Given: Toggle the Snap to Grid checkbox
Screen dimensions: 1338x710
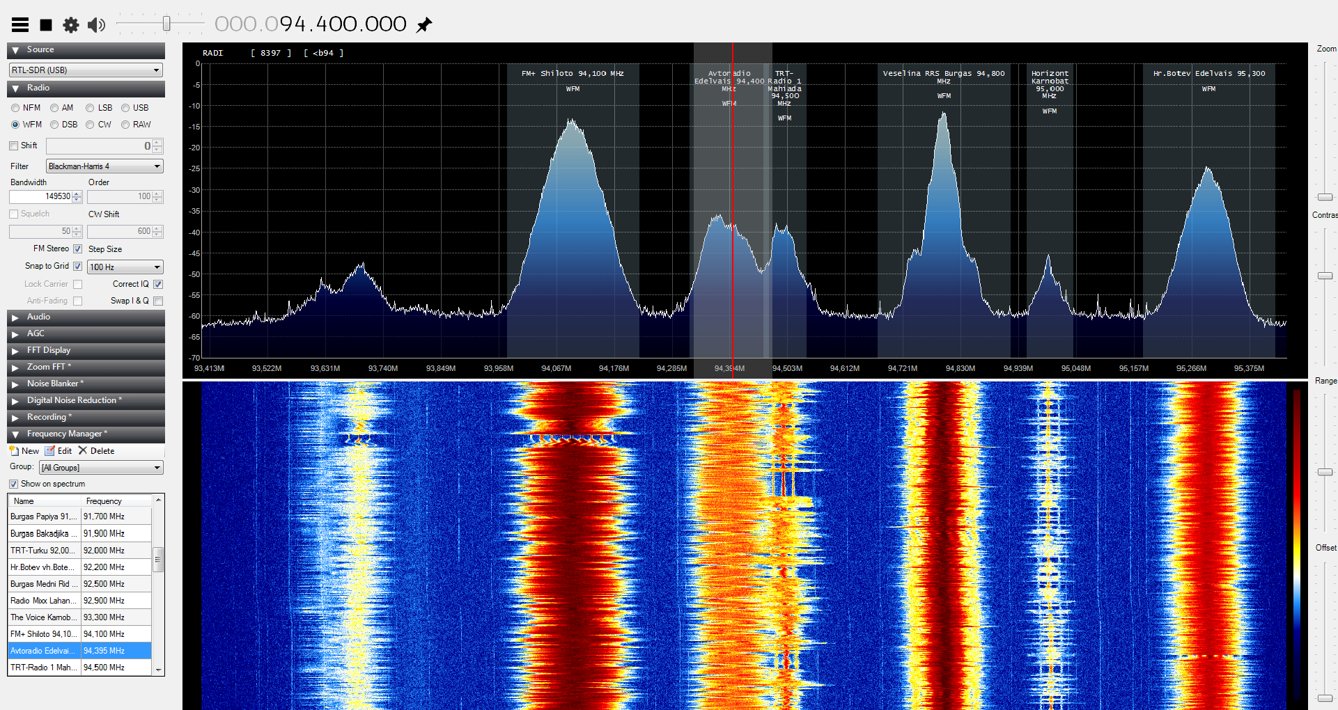Looking at the screenshot, I should click(x=78, y=266).
